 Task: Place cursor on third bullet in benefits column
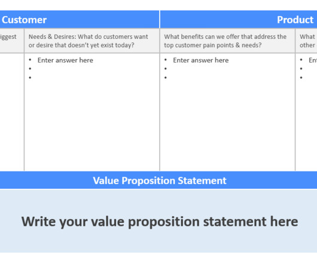[166, 78]
